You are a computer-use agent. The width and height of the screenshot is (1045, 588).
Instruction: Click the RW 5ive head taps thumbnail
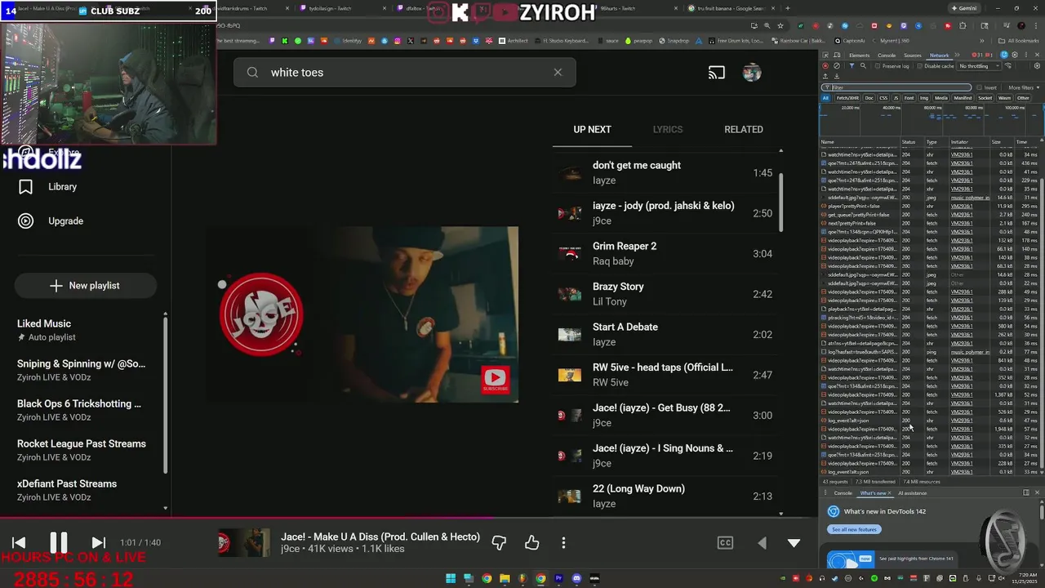coord(569,375)
